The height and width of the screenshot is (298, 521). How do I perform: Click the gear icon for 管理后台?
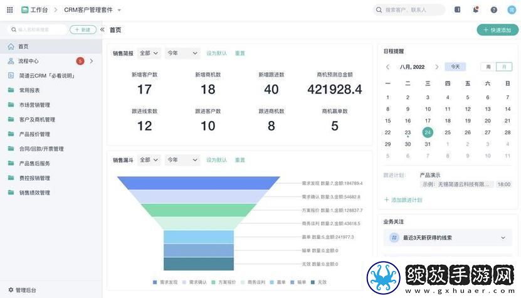11,290
